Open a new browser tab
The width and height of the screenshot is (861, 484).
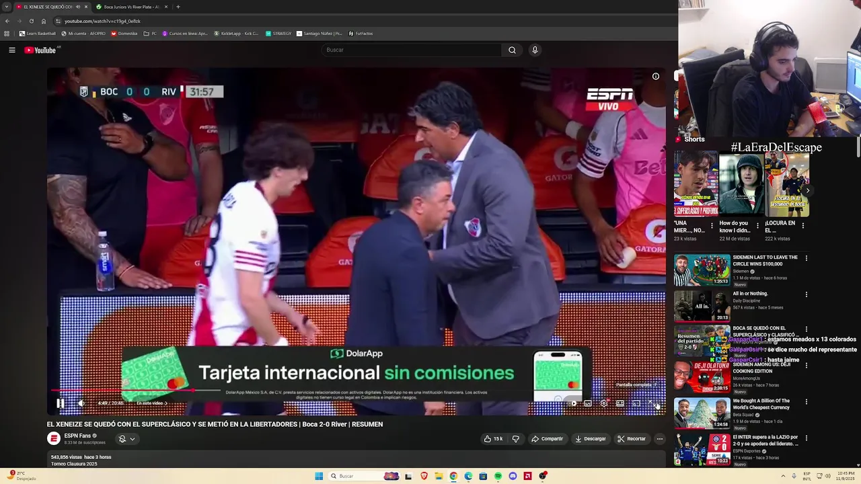(178, 7)
